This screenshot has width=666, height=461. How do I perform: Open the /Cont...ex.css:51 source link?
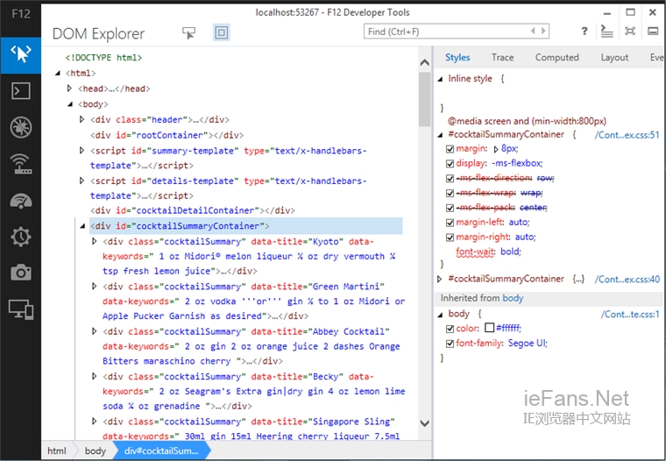coord(627,135)
